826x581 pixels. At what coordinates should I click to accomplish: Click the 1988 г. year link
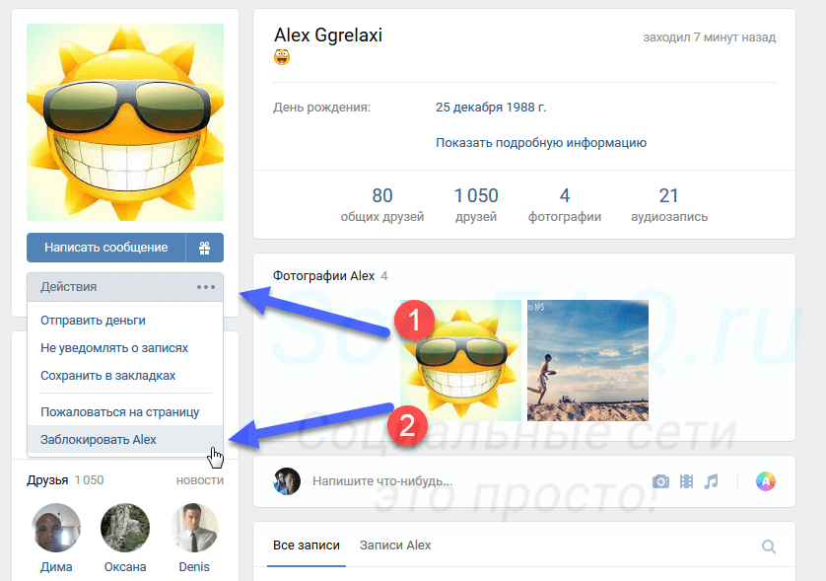click(526, 108)
